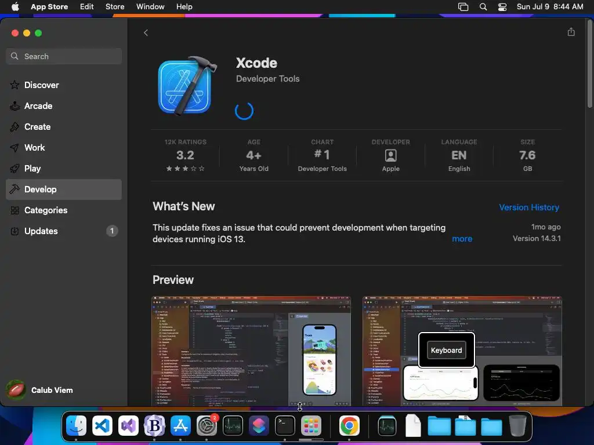Open Categories in the sidebar

(64, 210)
